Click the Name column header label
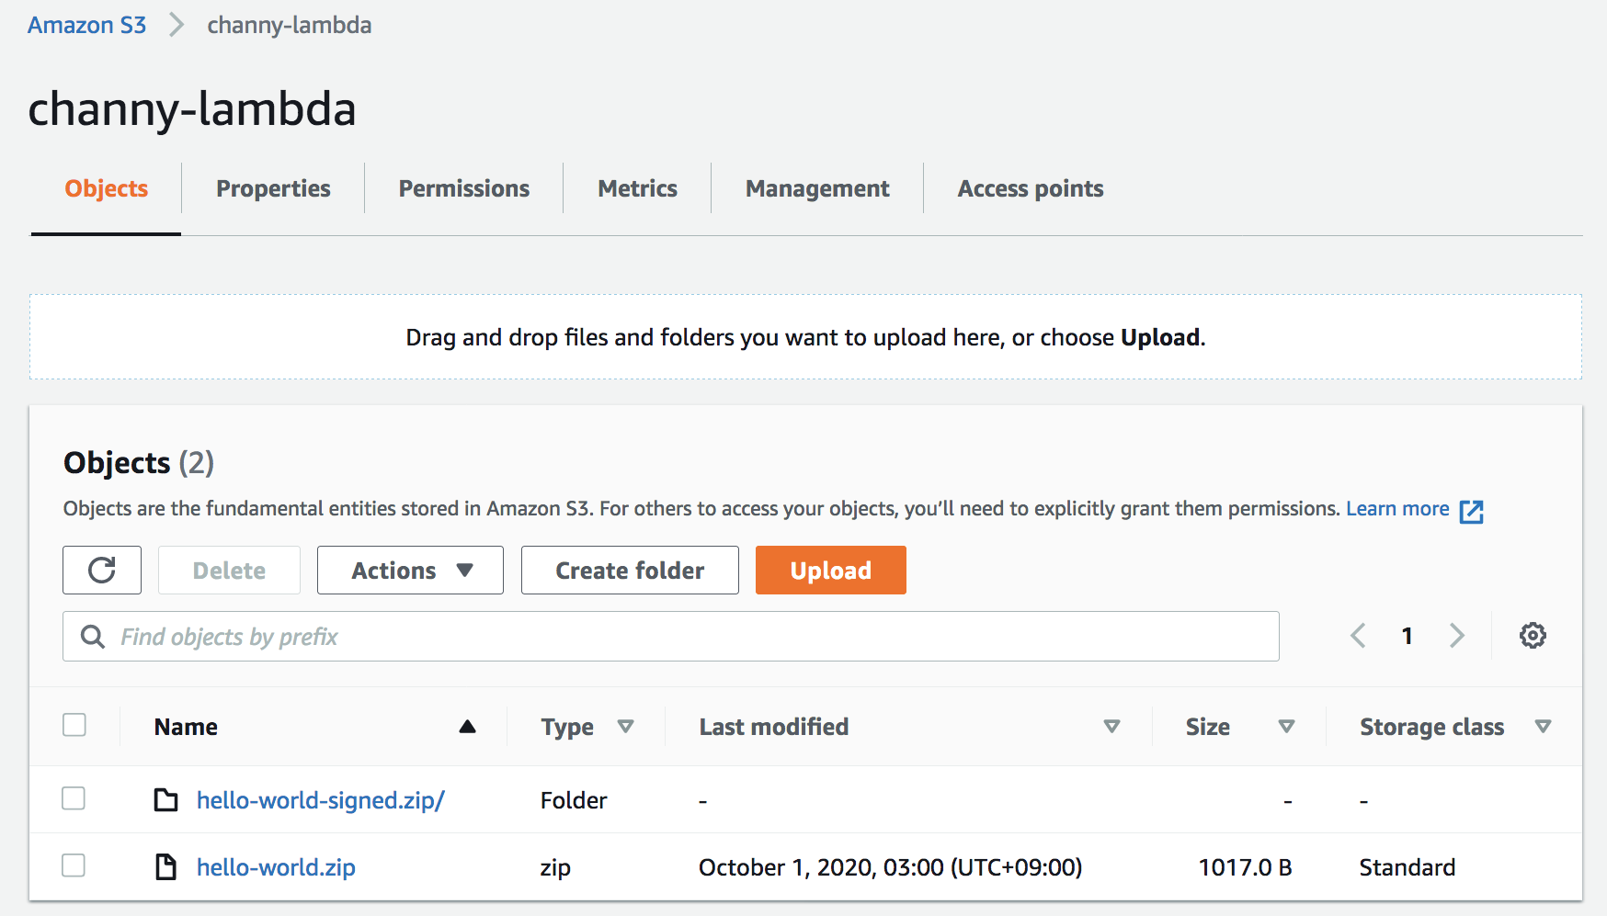1607x916 pixels. coord(186,727)
